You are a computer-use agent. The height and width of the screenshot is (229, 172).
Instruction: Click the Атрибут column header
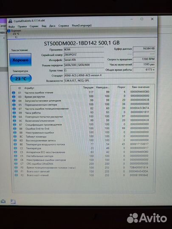pyautogui.click(x=29, y=88)
